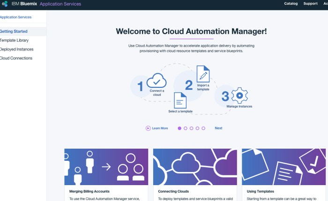The image size is (328, 201).
Task: Open the Learn More link
Action: [x=160, y=128]
